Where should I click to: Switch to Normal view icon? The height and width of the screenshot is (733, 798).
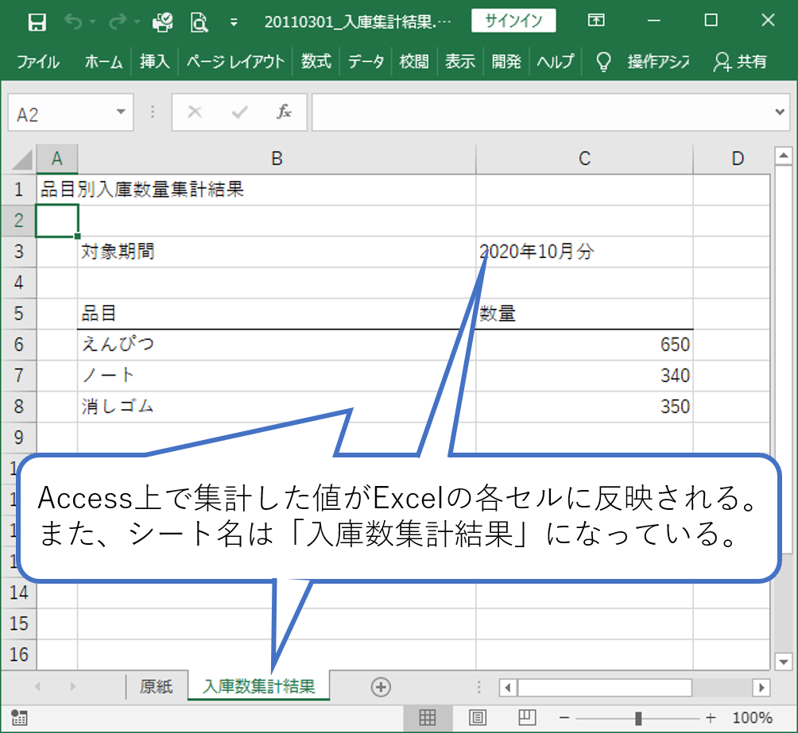427,718
